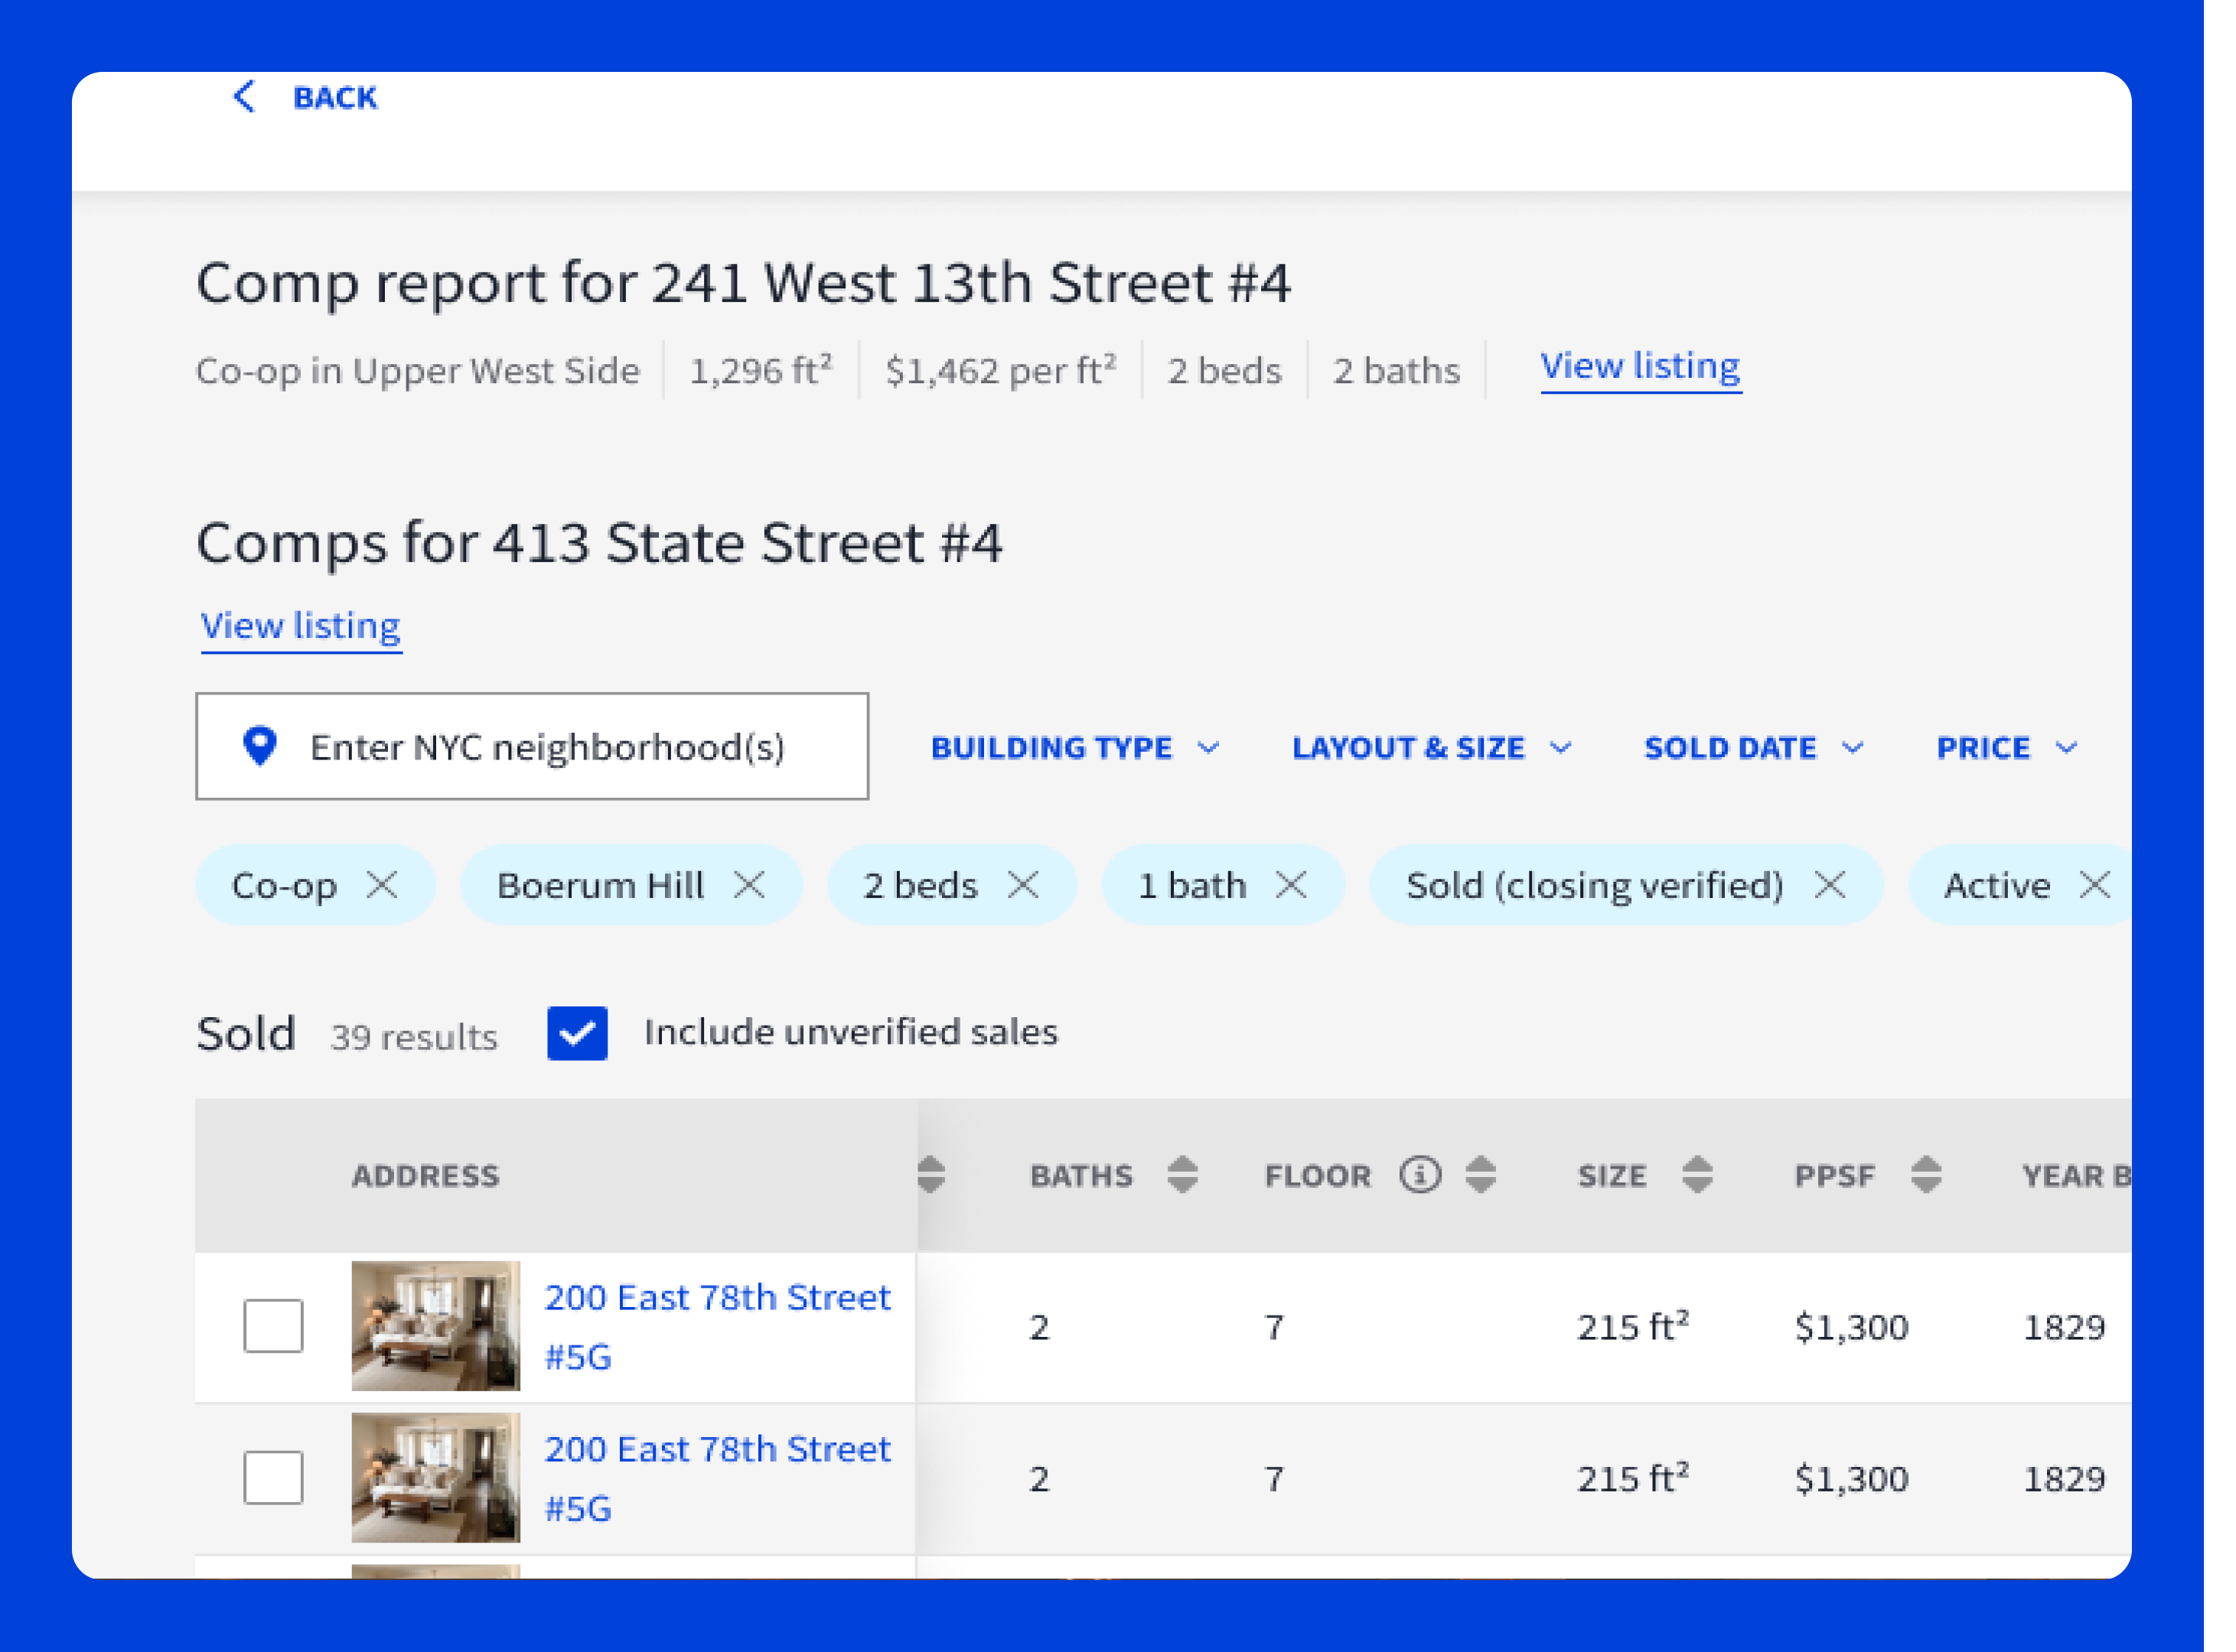2236x1652 pixels.
Task: Remove the 2 beds filter chip
Action: point(1022,885)
